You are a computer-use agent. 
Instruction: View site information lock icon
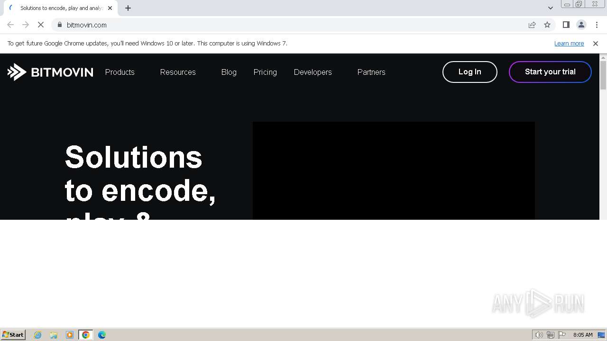click(60, 25)
